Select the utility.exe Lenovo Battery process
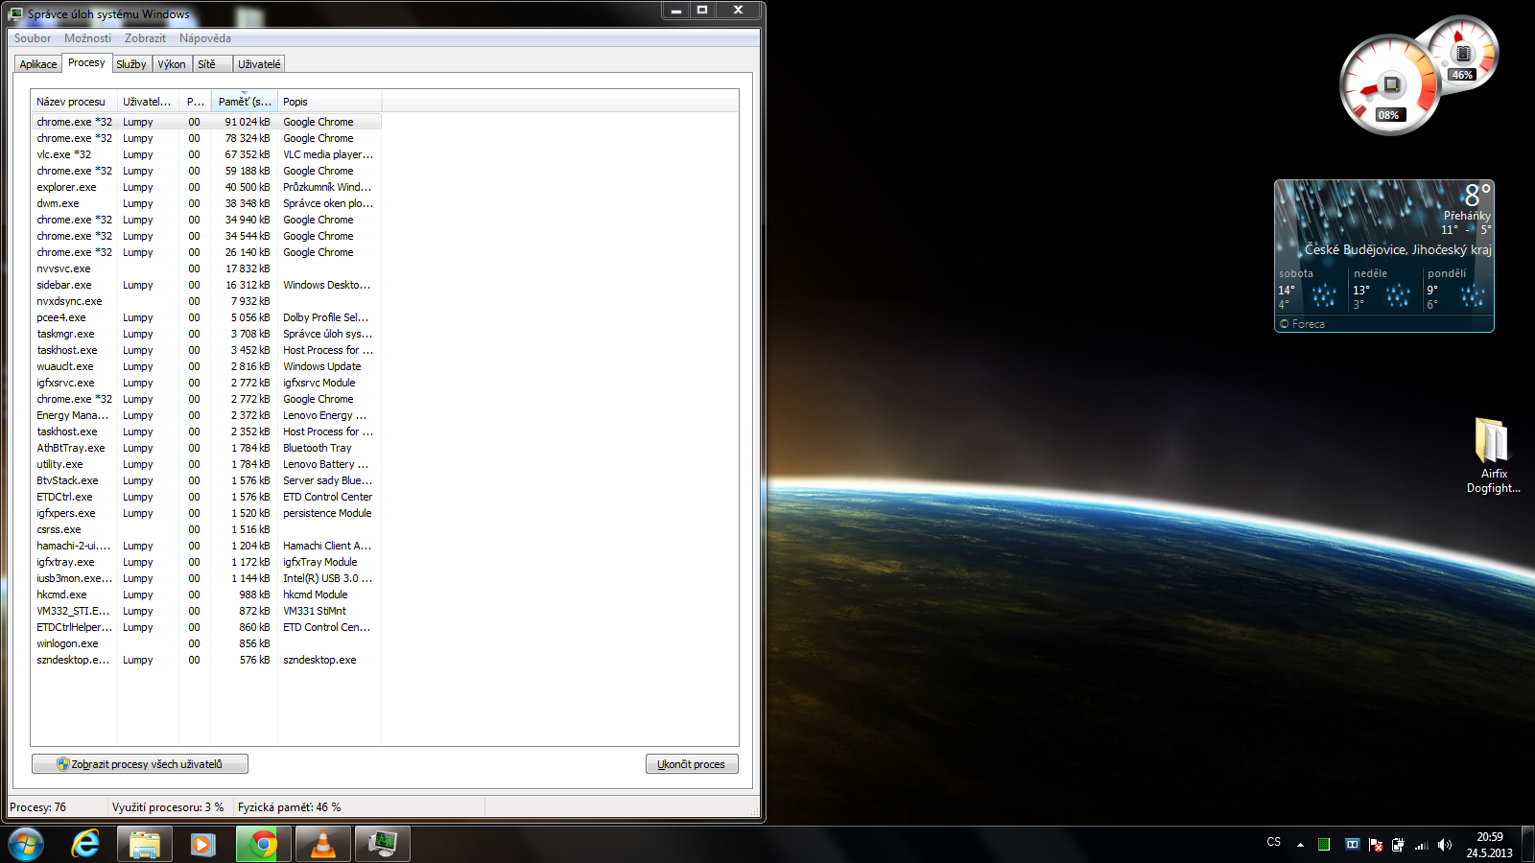This screenshot has height=863, width=1535. point(206,464)
